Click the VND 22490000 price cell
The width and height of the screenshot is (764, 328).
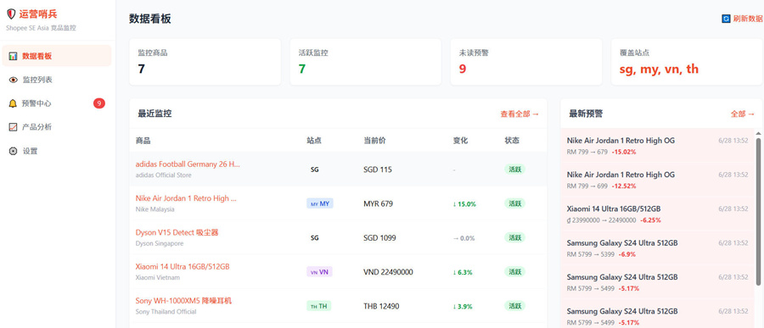click(388, 272)
